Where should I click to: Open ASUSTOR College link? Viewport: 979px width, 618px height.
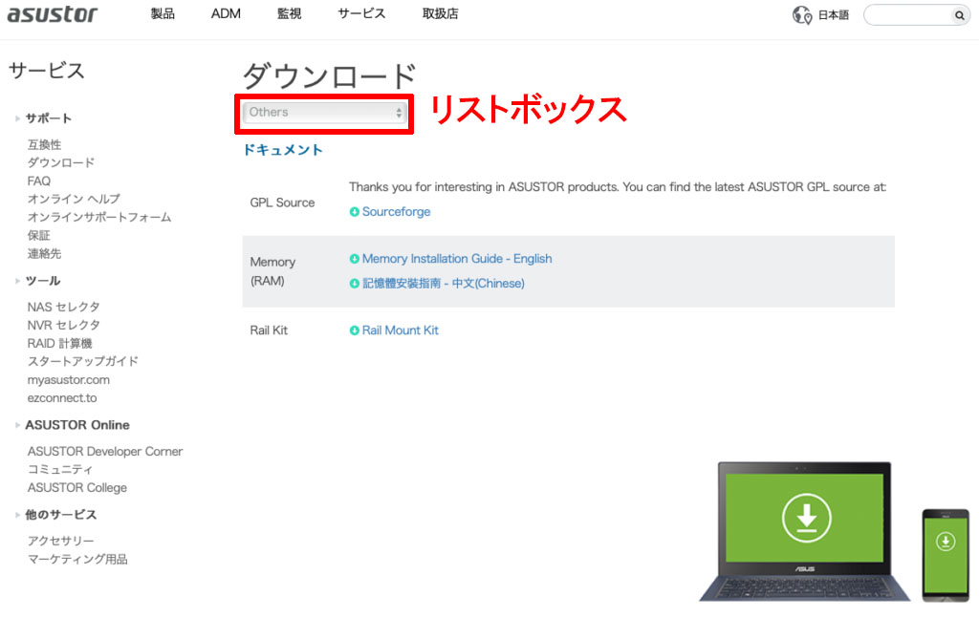pyautogui.click(x=77, y=487)
